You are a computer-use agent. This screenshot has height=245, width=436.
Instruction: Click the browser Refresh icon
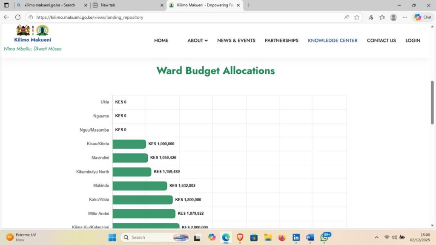(18, 17)
